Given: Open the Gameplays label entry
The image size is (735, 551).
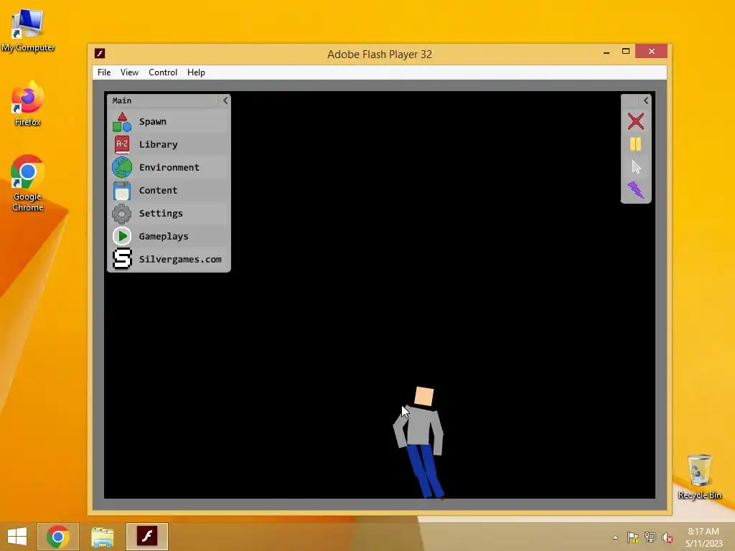Looking at the screenshot, I should (164, 236).
